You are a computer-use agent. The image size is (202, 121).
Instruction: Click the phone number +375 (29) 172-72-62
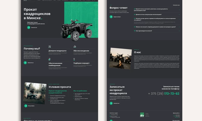coord(164,94)
